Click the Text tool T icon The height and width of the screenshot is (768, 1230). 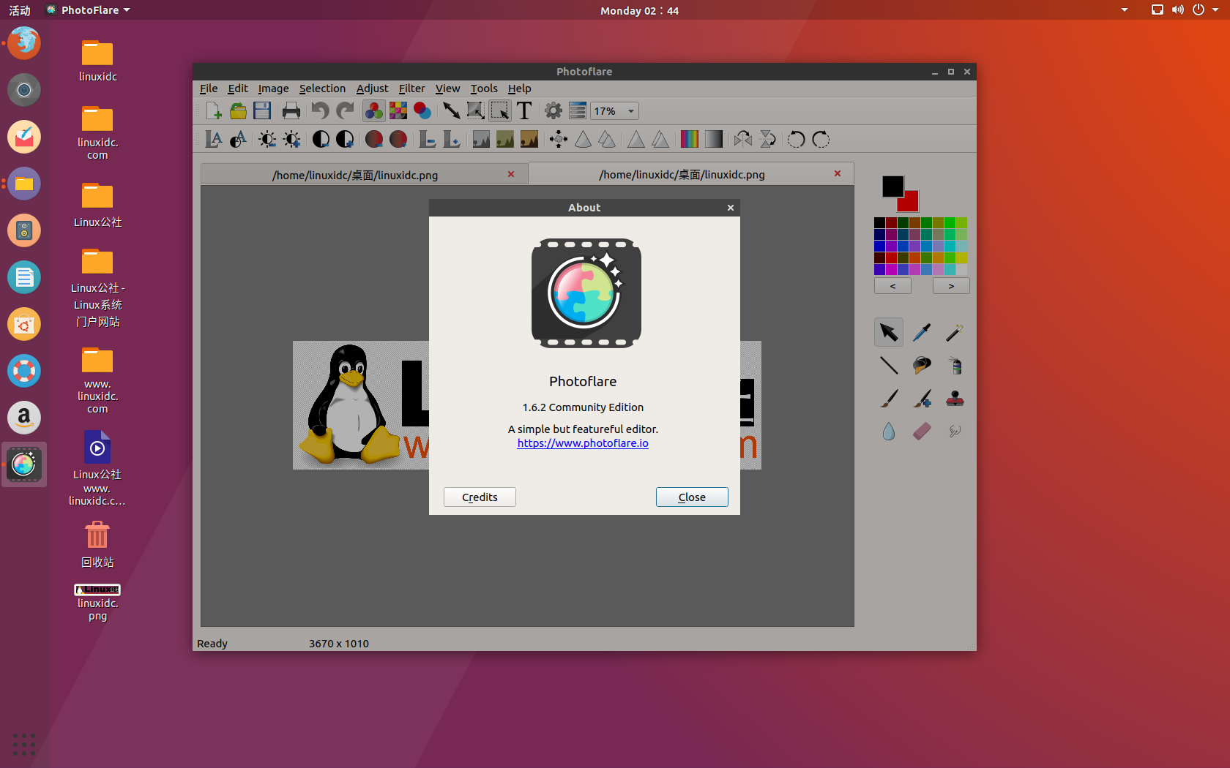pyautogui.click(x=524, y=110)
